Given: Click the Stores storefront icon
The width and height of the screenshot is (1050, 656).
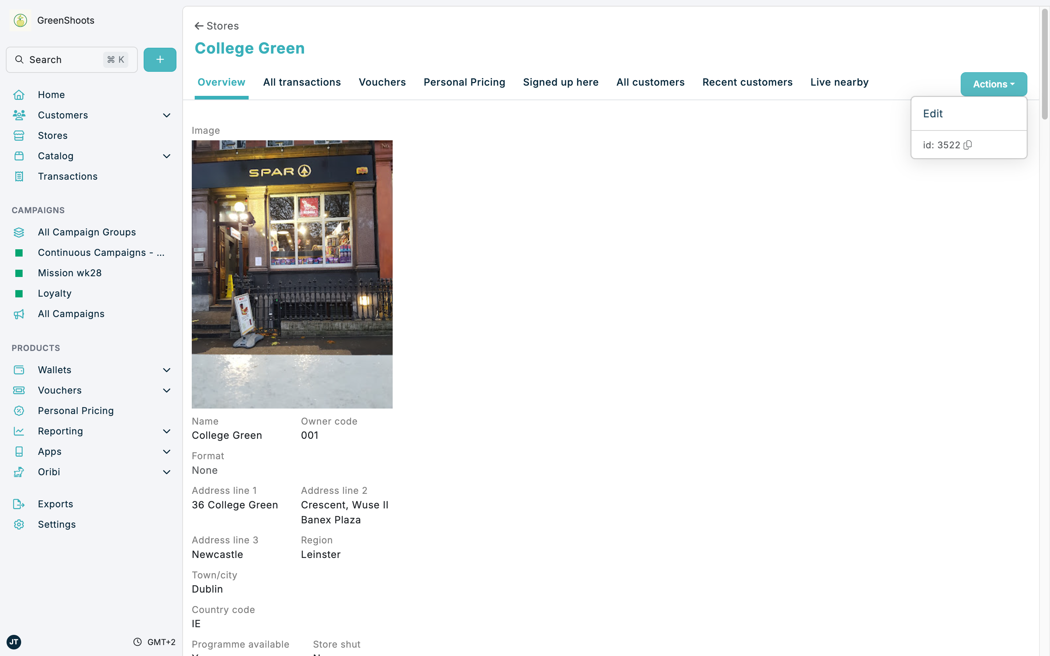Looking at the screenshot, I should pos(19,135).
